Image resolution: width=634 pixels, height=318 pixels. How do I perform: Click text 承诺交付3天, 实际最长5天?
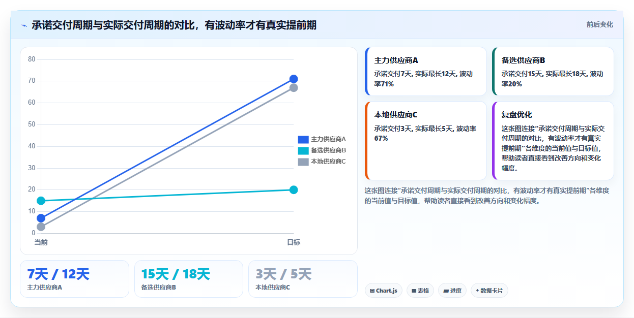click(x=414, y=129)
